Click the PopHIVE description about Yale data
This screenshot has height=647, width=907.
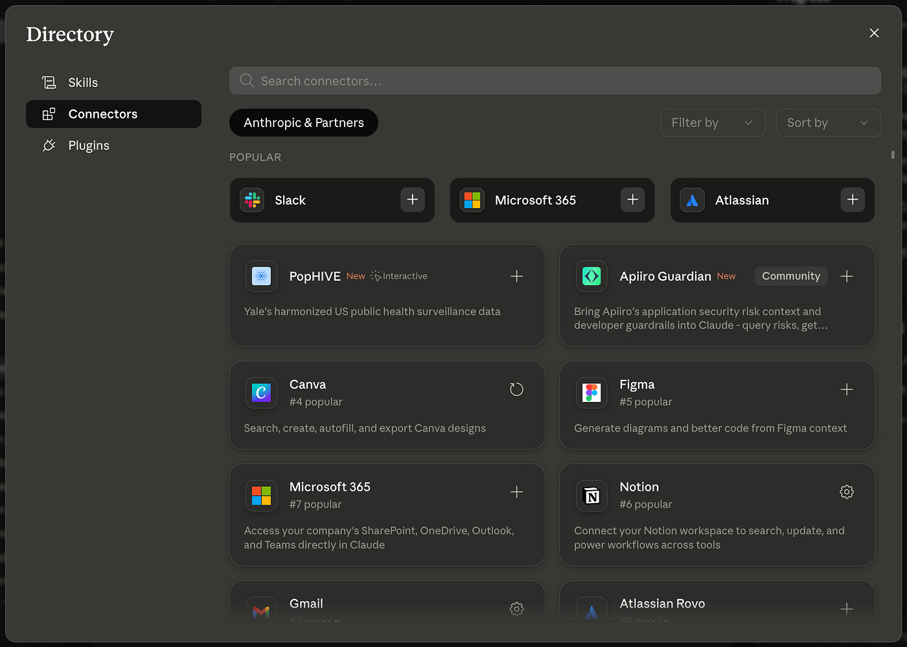point(372,311)
